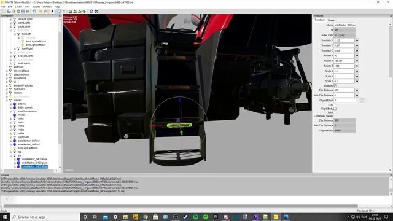393x221 pixels.
Task: Click the first terrain sculpt icon in toolbar
Action: 70,11
